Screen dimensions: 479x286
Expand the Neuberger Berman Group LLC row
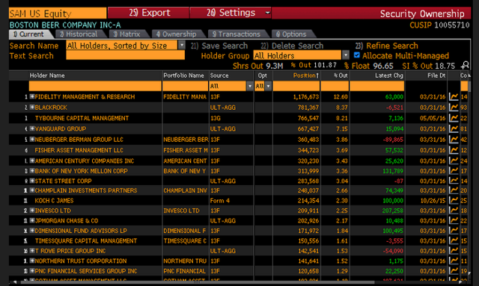pos(31,140)
